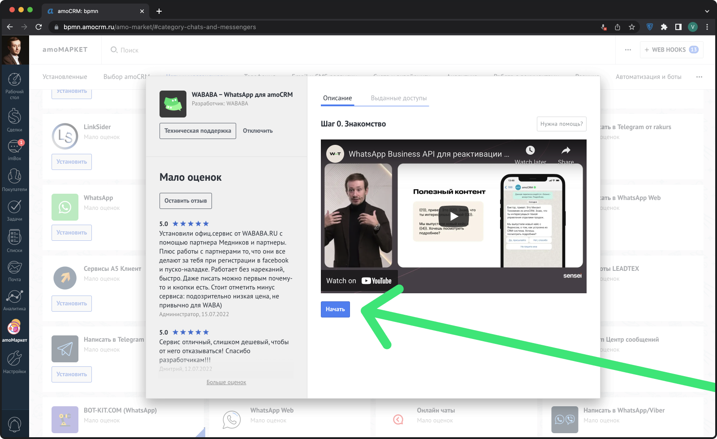Select amoМаркет in the sidebar
717x439 pixels.
14,331
